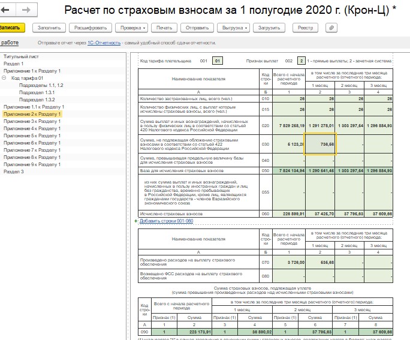
Task: Click cell 37 425,70 in row 060
Action: [x=320, y=213]
